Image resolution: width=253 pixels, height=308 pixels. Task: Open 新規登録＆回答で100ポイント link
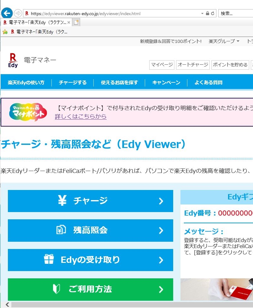coord(171,41)
